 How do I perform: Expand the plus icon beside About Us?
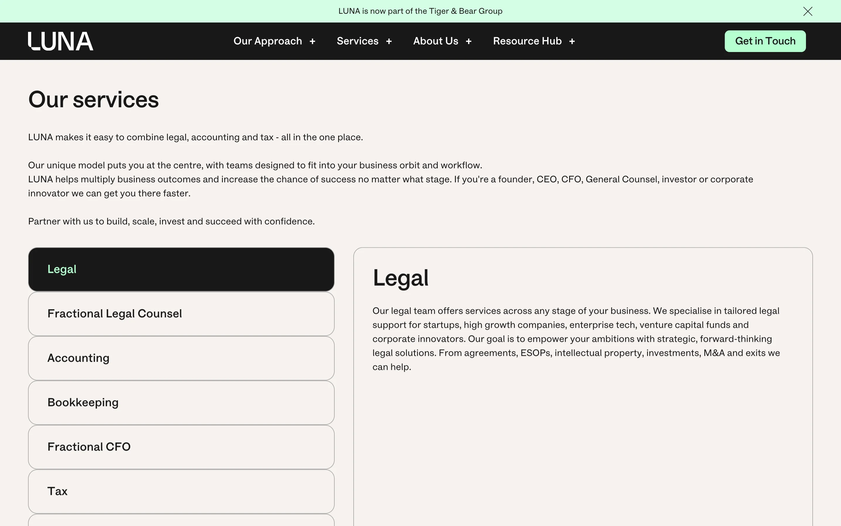coord(468,41)
